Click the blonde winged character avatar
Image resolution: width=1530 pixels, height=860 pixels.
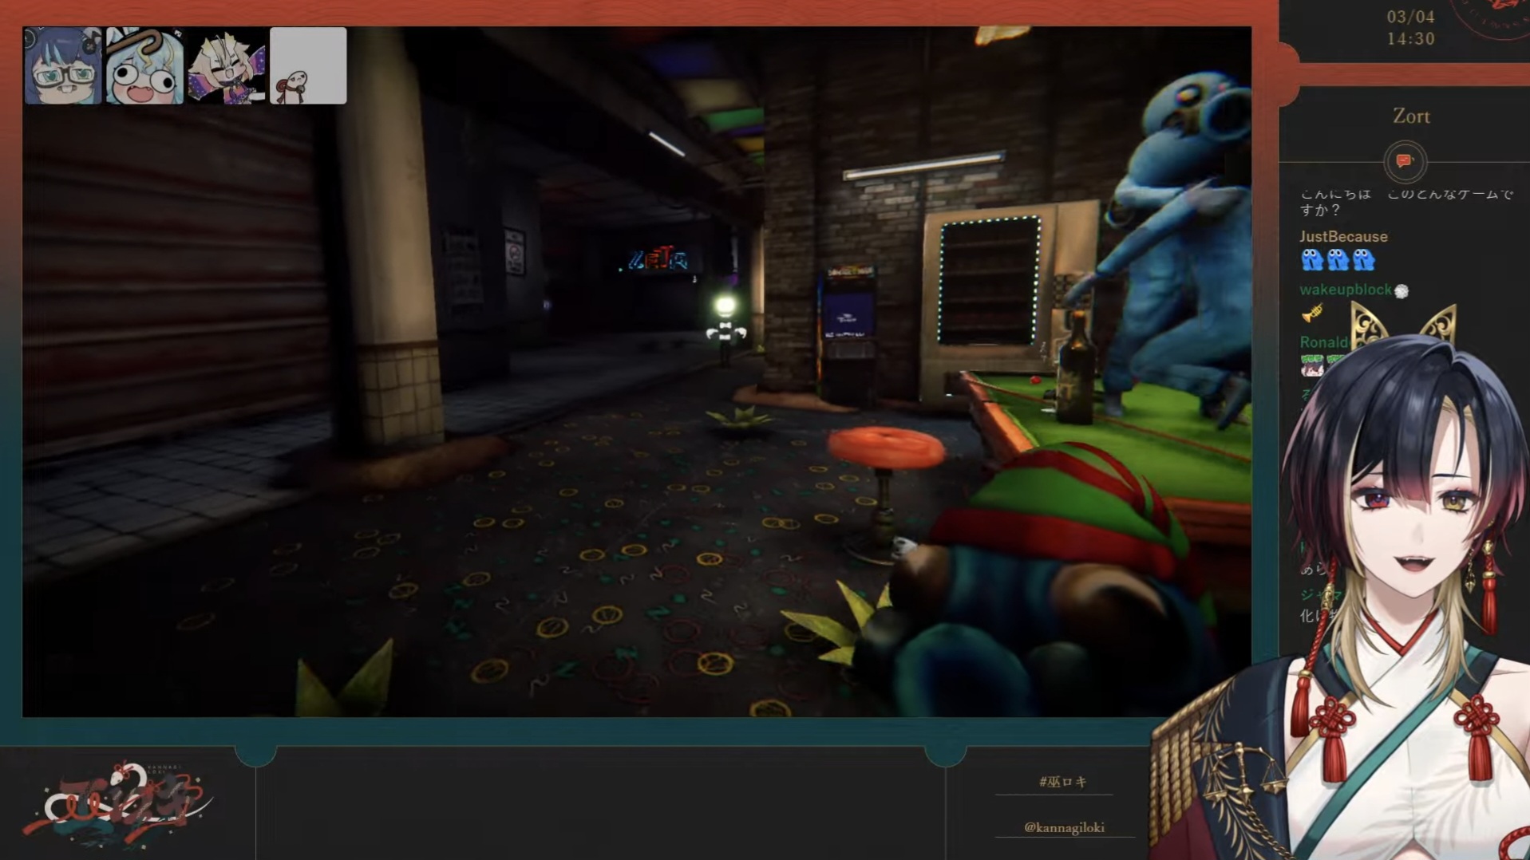coord(227,66)
